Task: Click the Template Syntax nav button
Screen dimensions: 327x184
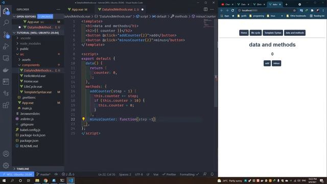Action: point(273,33)
